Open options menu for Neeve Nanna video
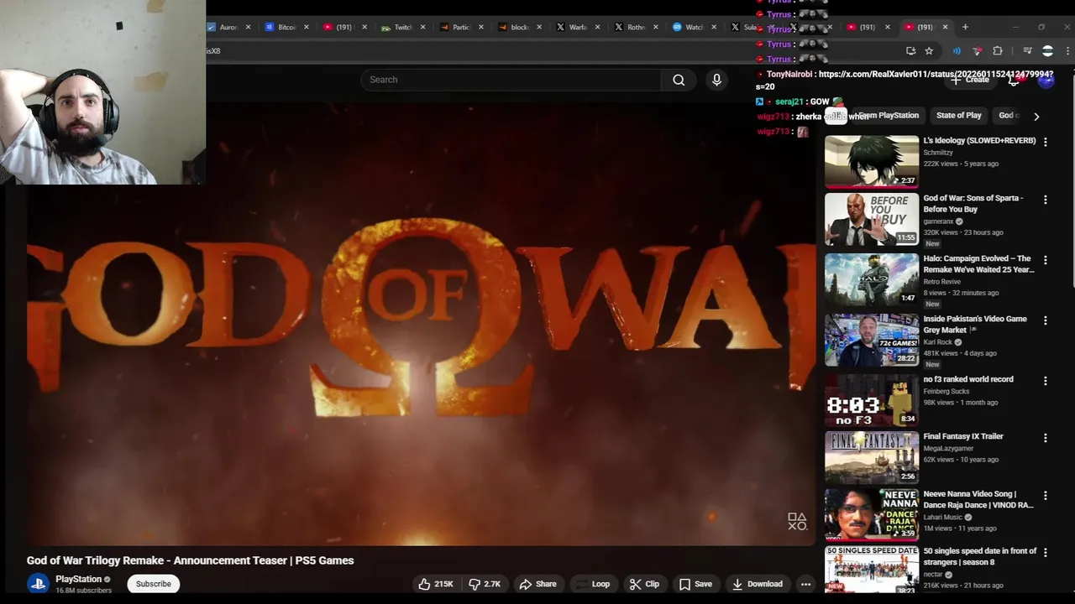Screen dimensions: 1075x604 coord(1046,496)
